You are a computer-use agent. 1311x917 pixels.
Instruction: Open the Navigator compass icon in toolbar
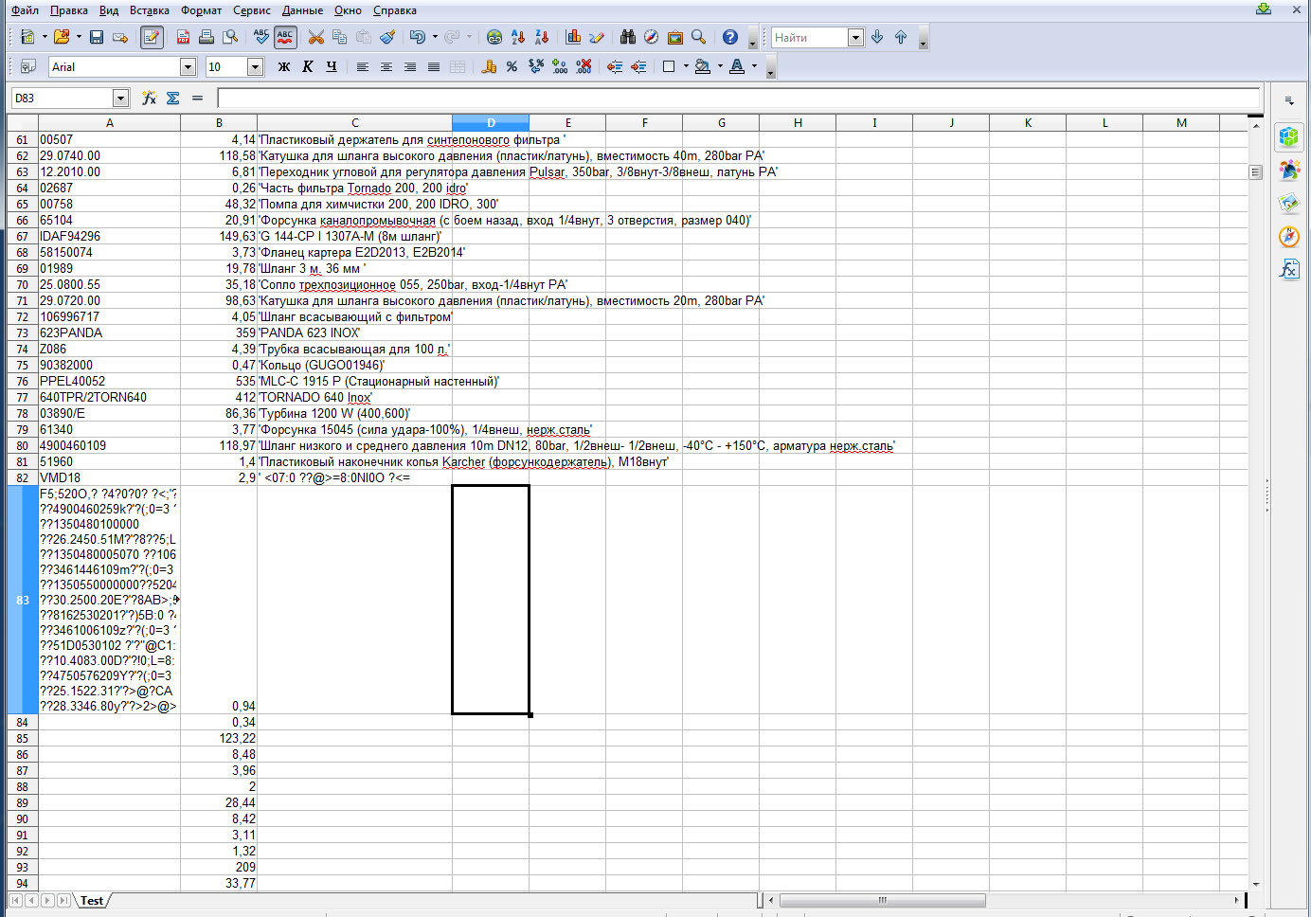click(652, 37)
